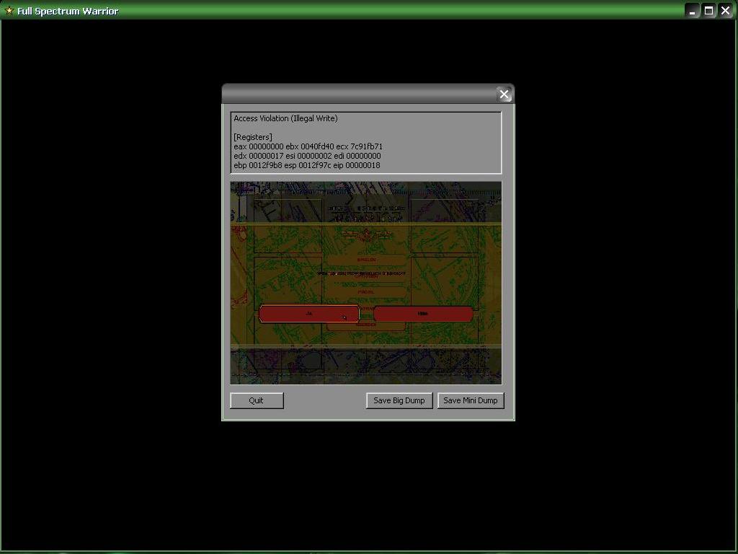Minimize the Full Spectrum Warrior window
The image size is (738, 554).
point(692,10)
